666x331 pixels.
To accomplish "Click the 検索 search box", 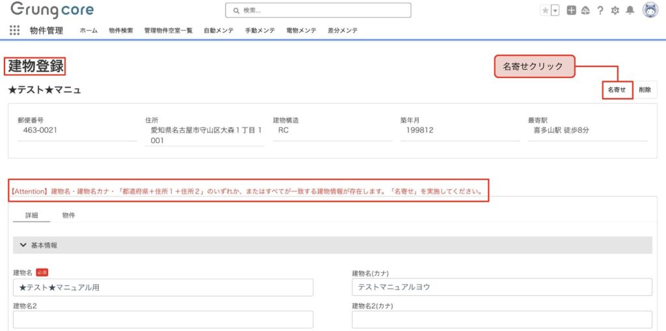I will click(x=318, y=10).
